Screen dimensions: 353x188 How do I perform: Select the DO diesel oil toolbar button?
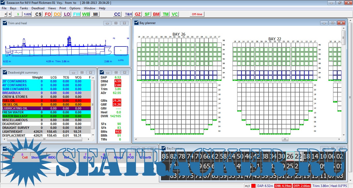pos(57,14)
